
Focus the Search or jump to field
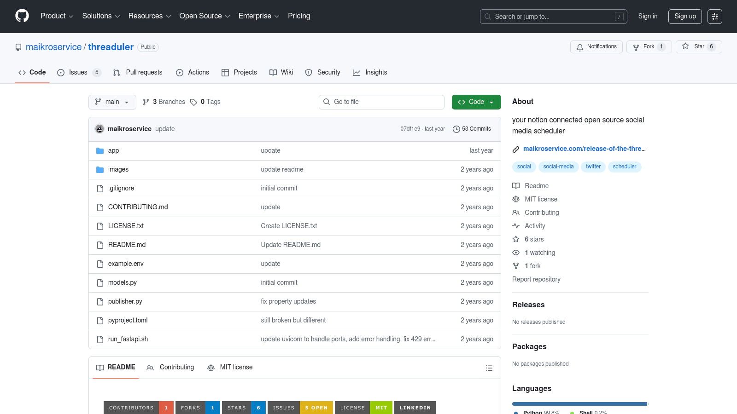pos(553,17)
